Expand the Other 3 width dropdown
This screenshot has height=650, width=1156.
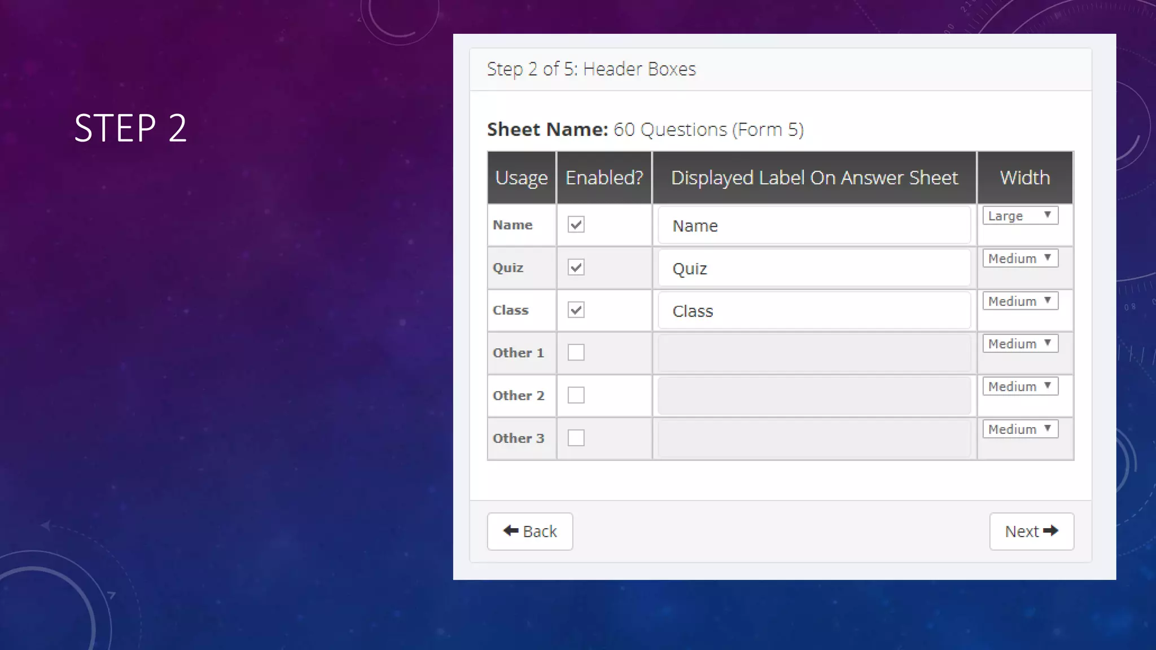pyautogui.click(x=1020, y=429)
